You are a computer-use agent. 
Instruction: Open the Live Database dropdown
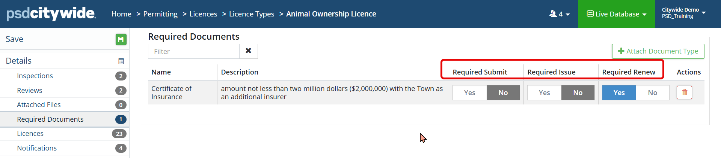coord(617,14)
